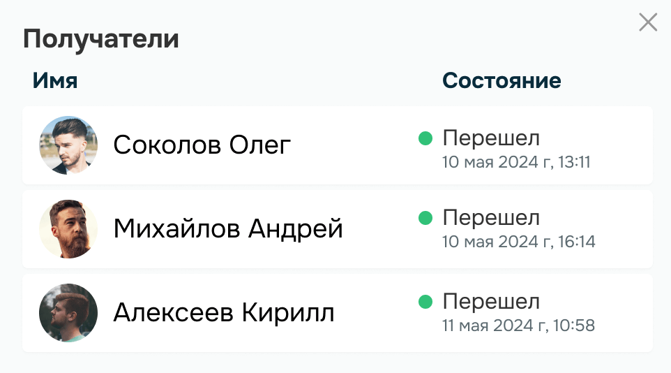Screen dimensions: 671x373
Task: Click green status dot for Михайлов Андрей
Action: pos(425,218)
